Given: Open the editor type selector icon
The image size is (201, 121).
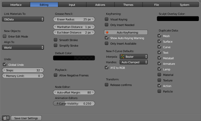Looking at the screenshot, I should click(x=6, y=118).
